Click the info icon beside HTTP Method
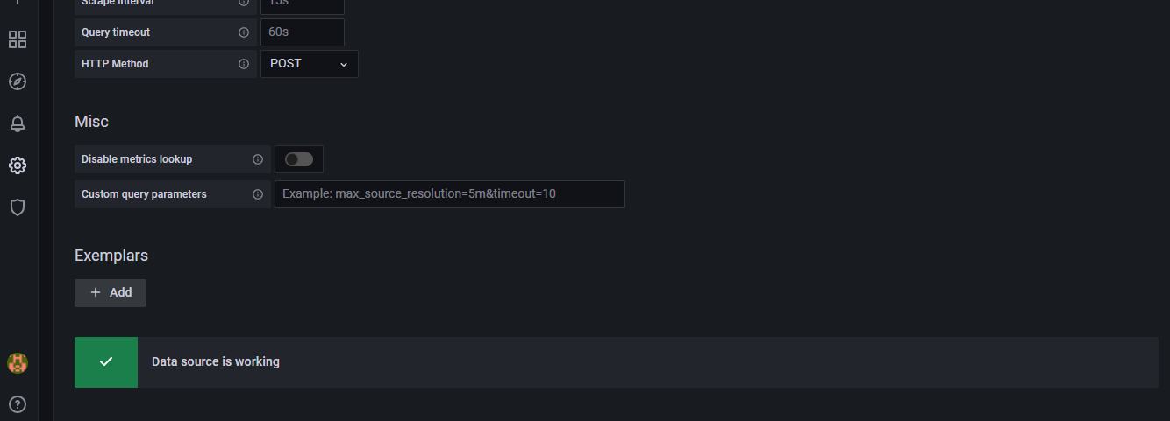This screenshot has height=421, width=1170. [244, 64]
